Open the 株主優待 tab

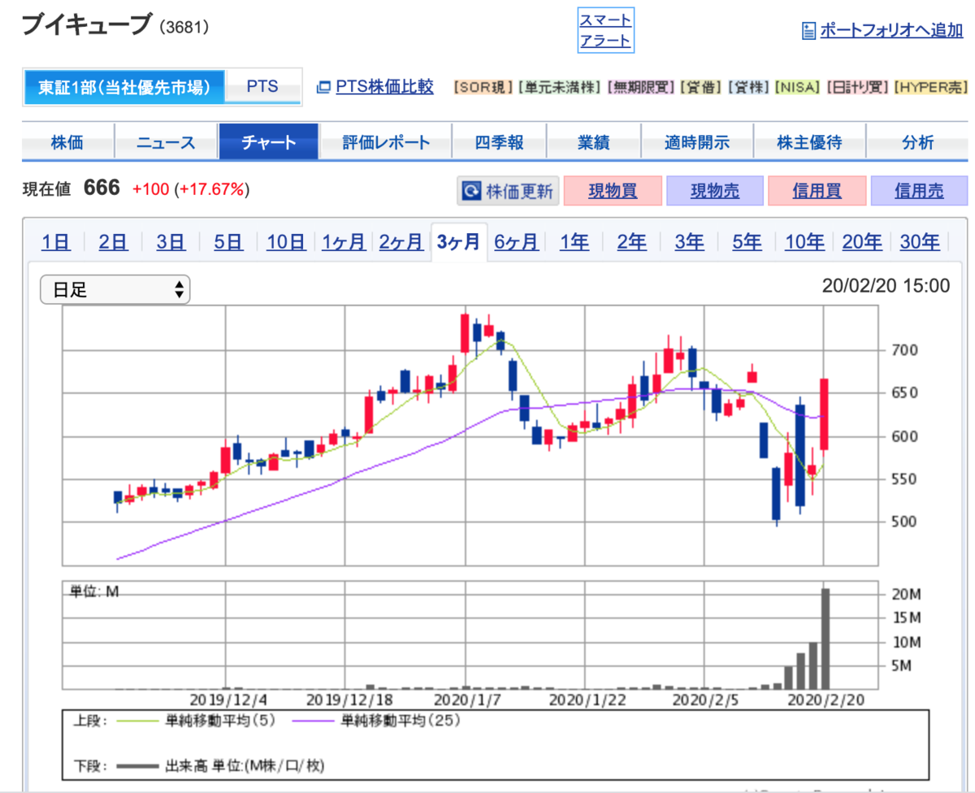click(809, 143)
